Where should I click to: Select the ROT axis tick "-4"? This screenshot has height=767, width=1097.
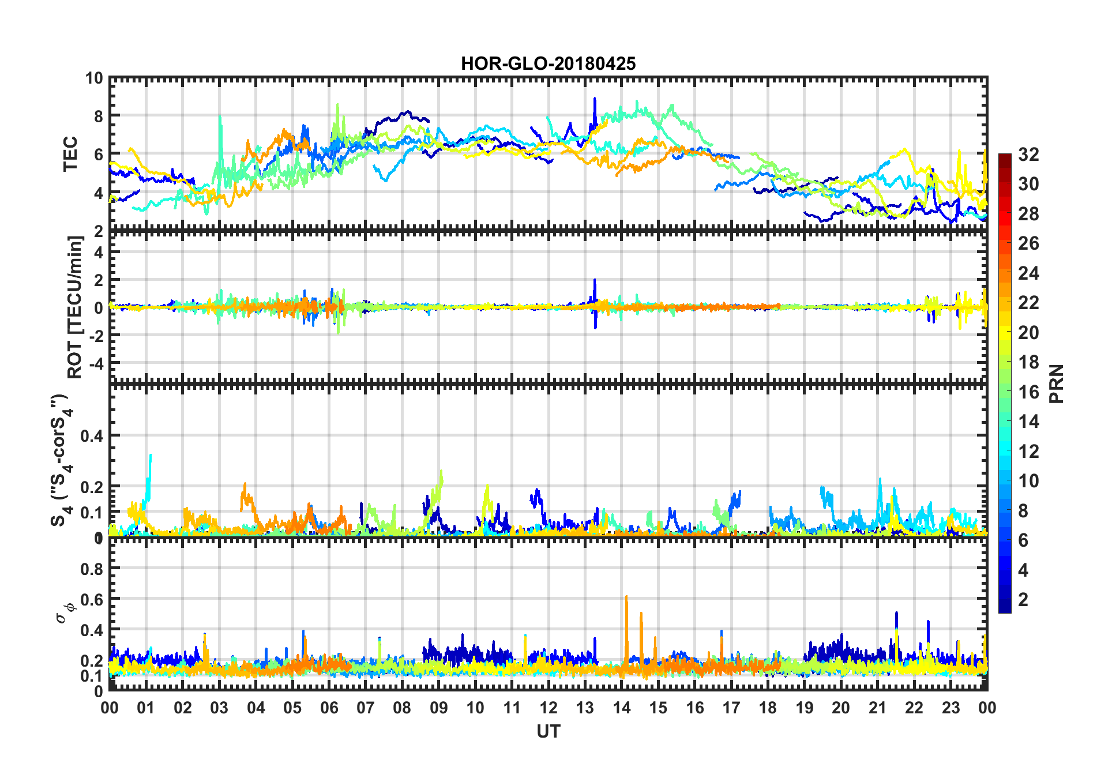[96, 364]
